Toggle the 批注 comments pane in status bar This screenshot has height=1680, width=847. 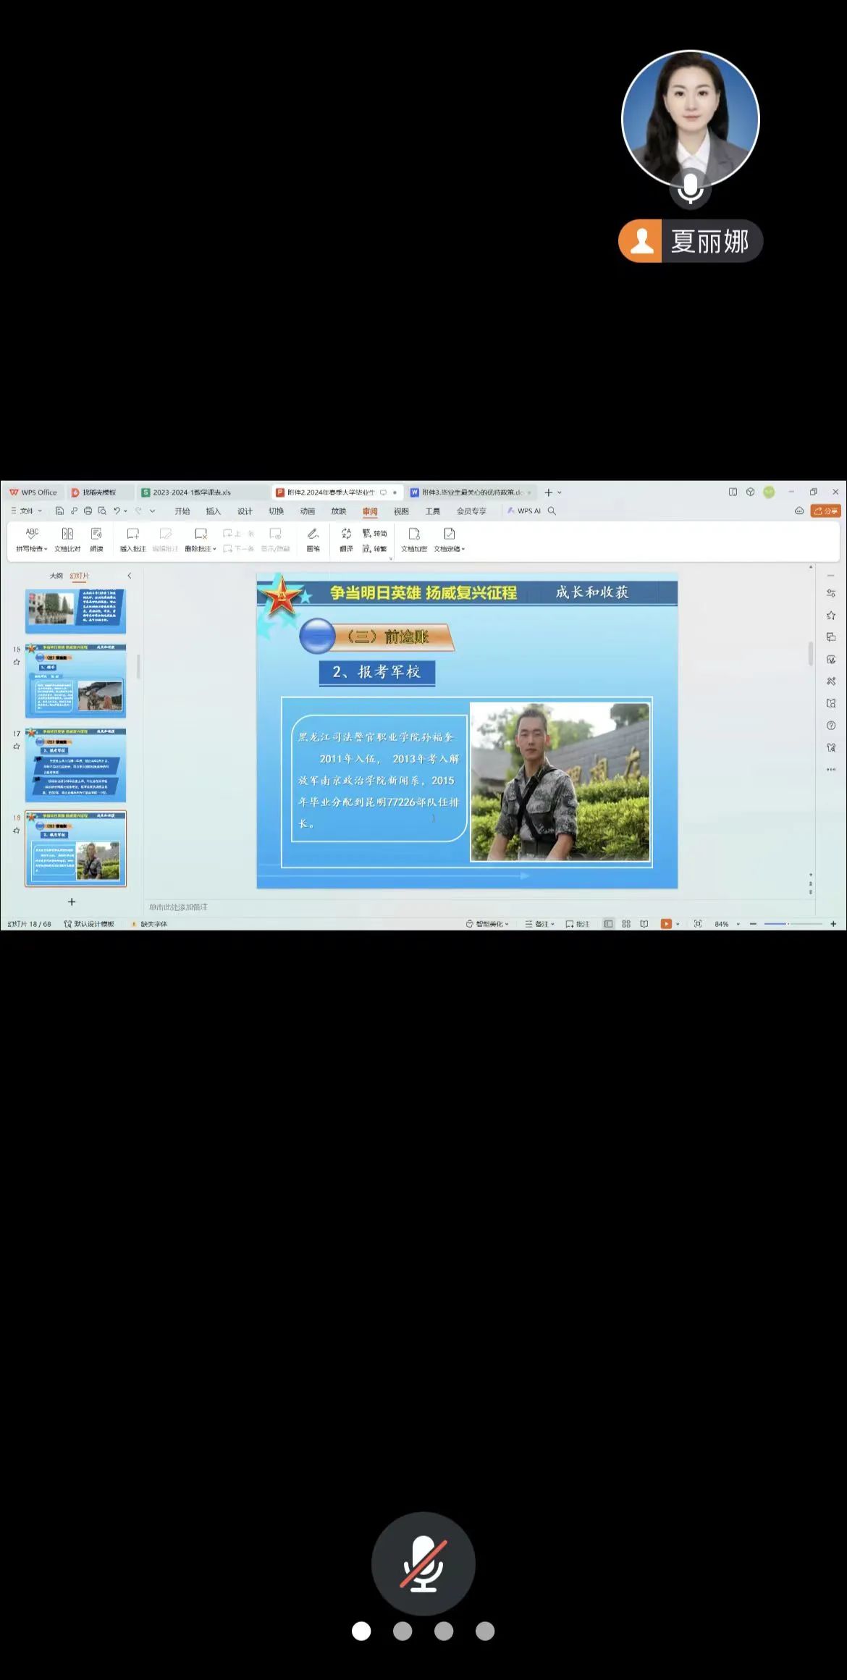click(x=578, y=924)
